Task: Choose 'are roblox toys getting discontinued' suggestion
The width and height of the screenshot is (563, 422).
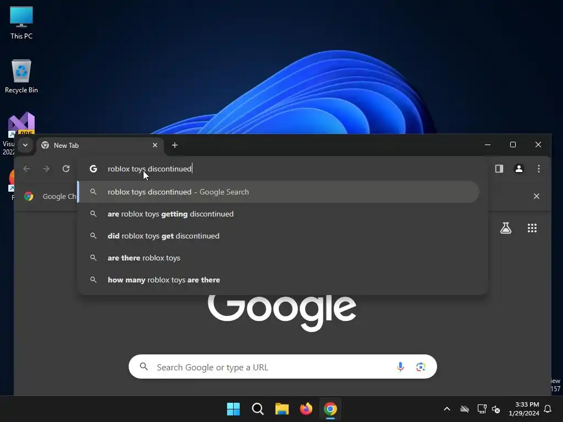Action: tap(279, 214)
